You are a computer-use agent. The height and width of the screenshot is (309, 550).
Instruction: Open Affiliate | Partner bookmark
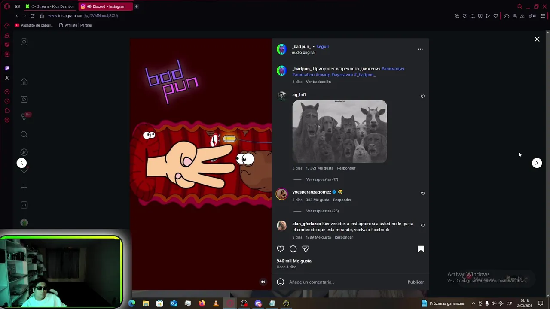pyautogui.click(x=76, y=25)
